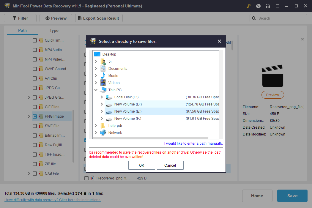Expand the CAB File tree node
Viewport: 312px width, 208px height.
[x=29, y=173]
